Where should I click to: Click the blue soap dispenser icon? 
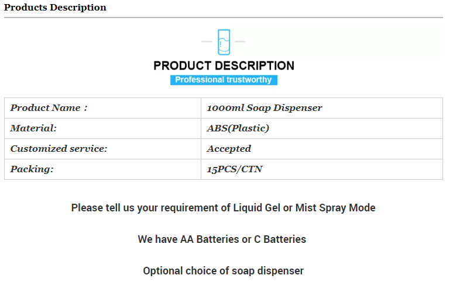click(x=224, y=42)
